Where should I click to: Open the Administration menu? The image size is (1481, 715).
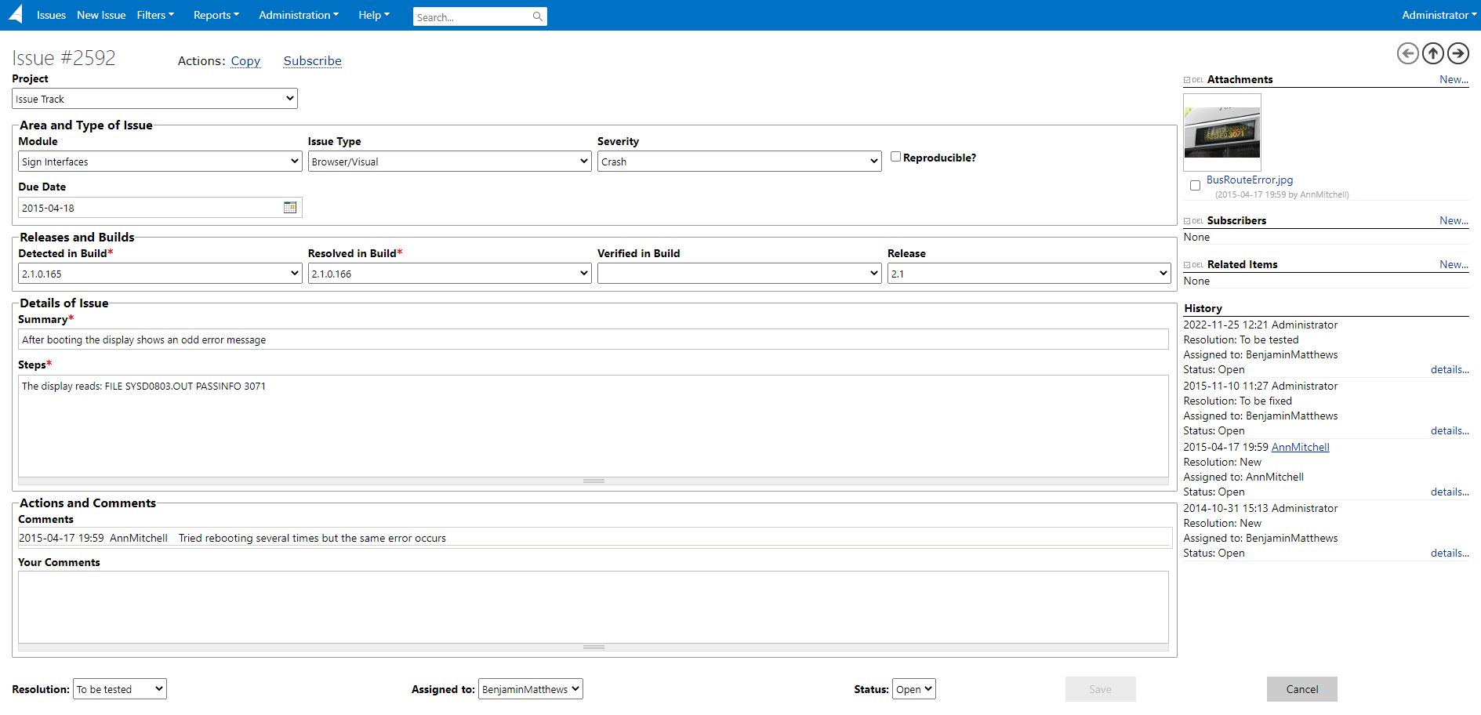297,15
